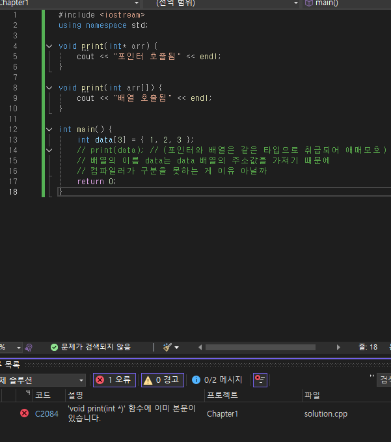Collapse the print(int arr[]) function at line 8
The height and width of the screenshot is (442, 391).
49,88
